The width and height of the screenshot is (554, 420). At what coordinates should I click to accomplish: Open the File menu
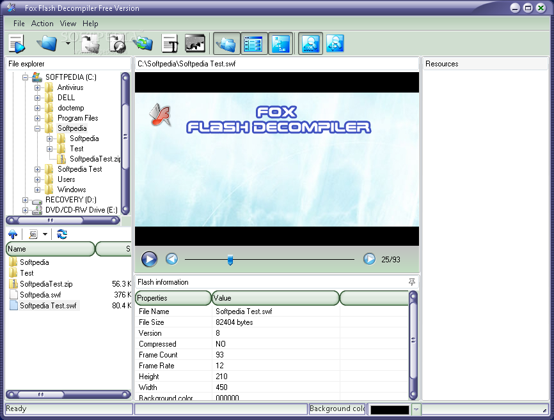pyautogui.click(x=19, y=24)
